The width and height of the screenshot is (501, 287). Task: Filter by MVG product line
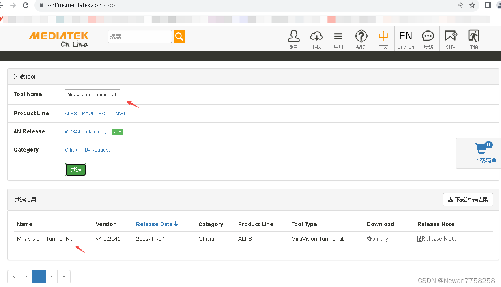120,114
